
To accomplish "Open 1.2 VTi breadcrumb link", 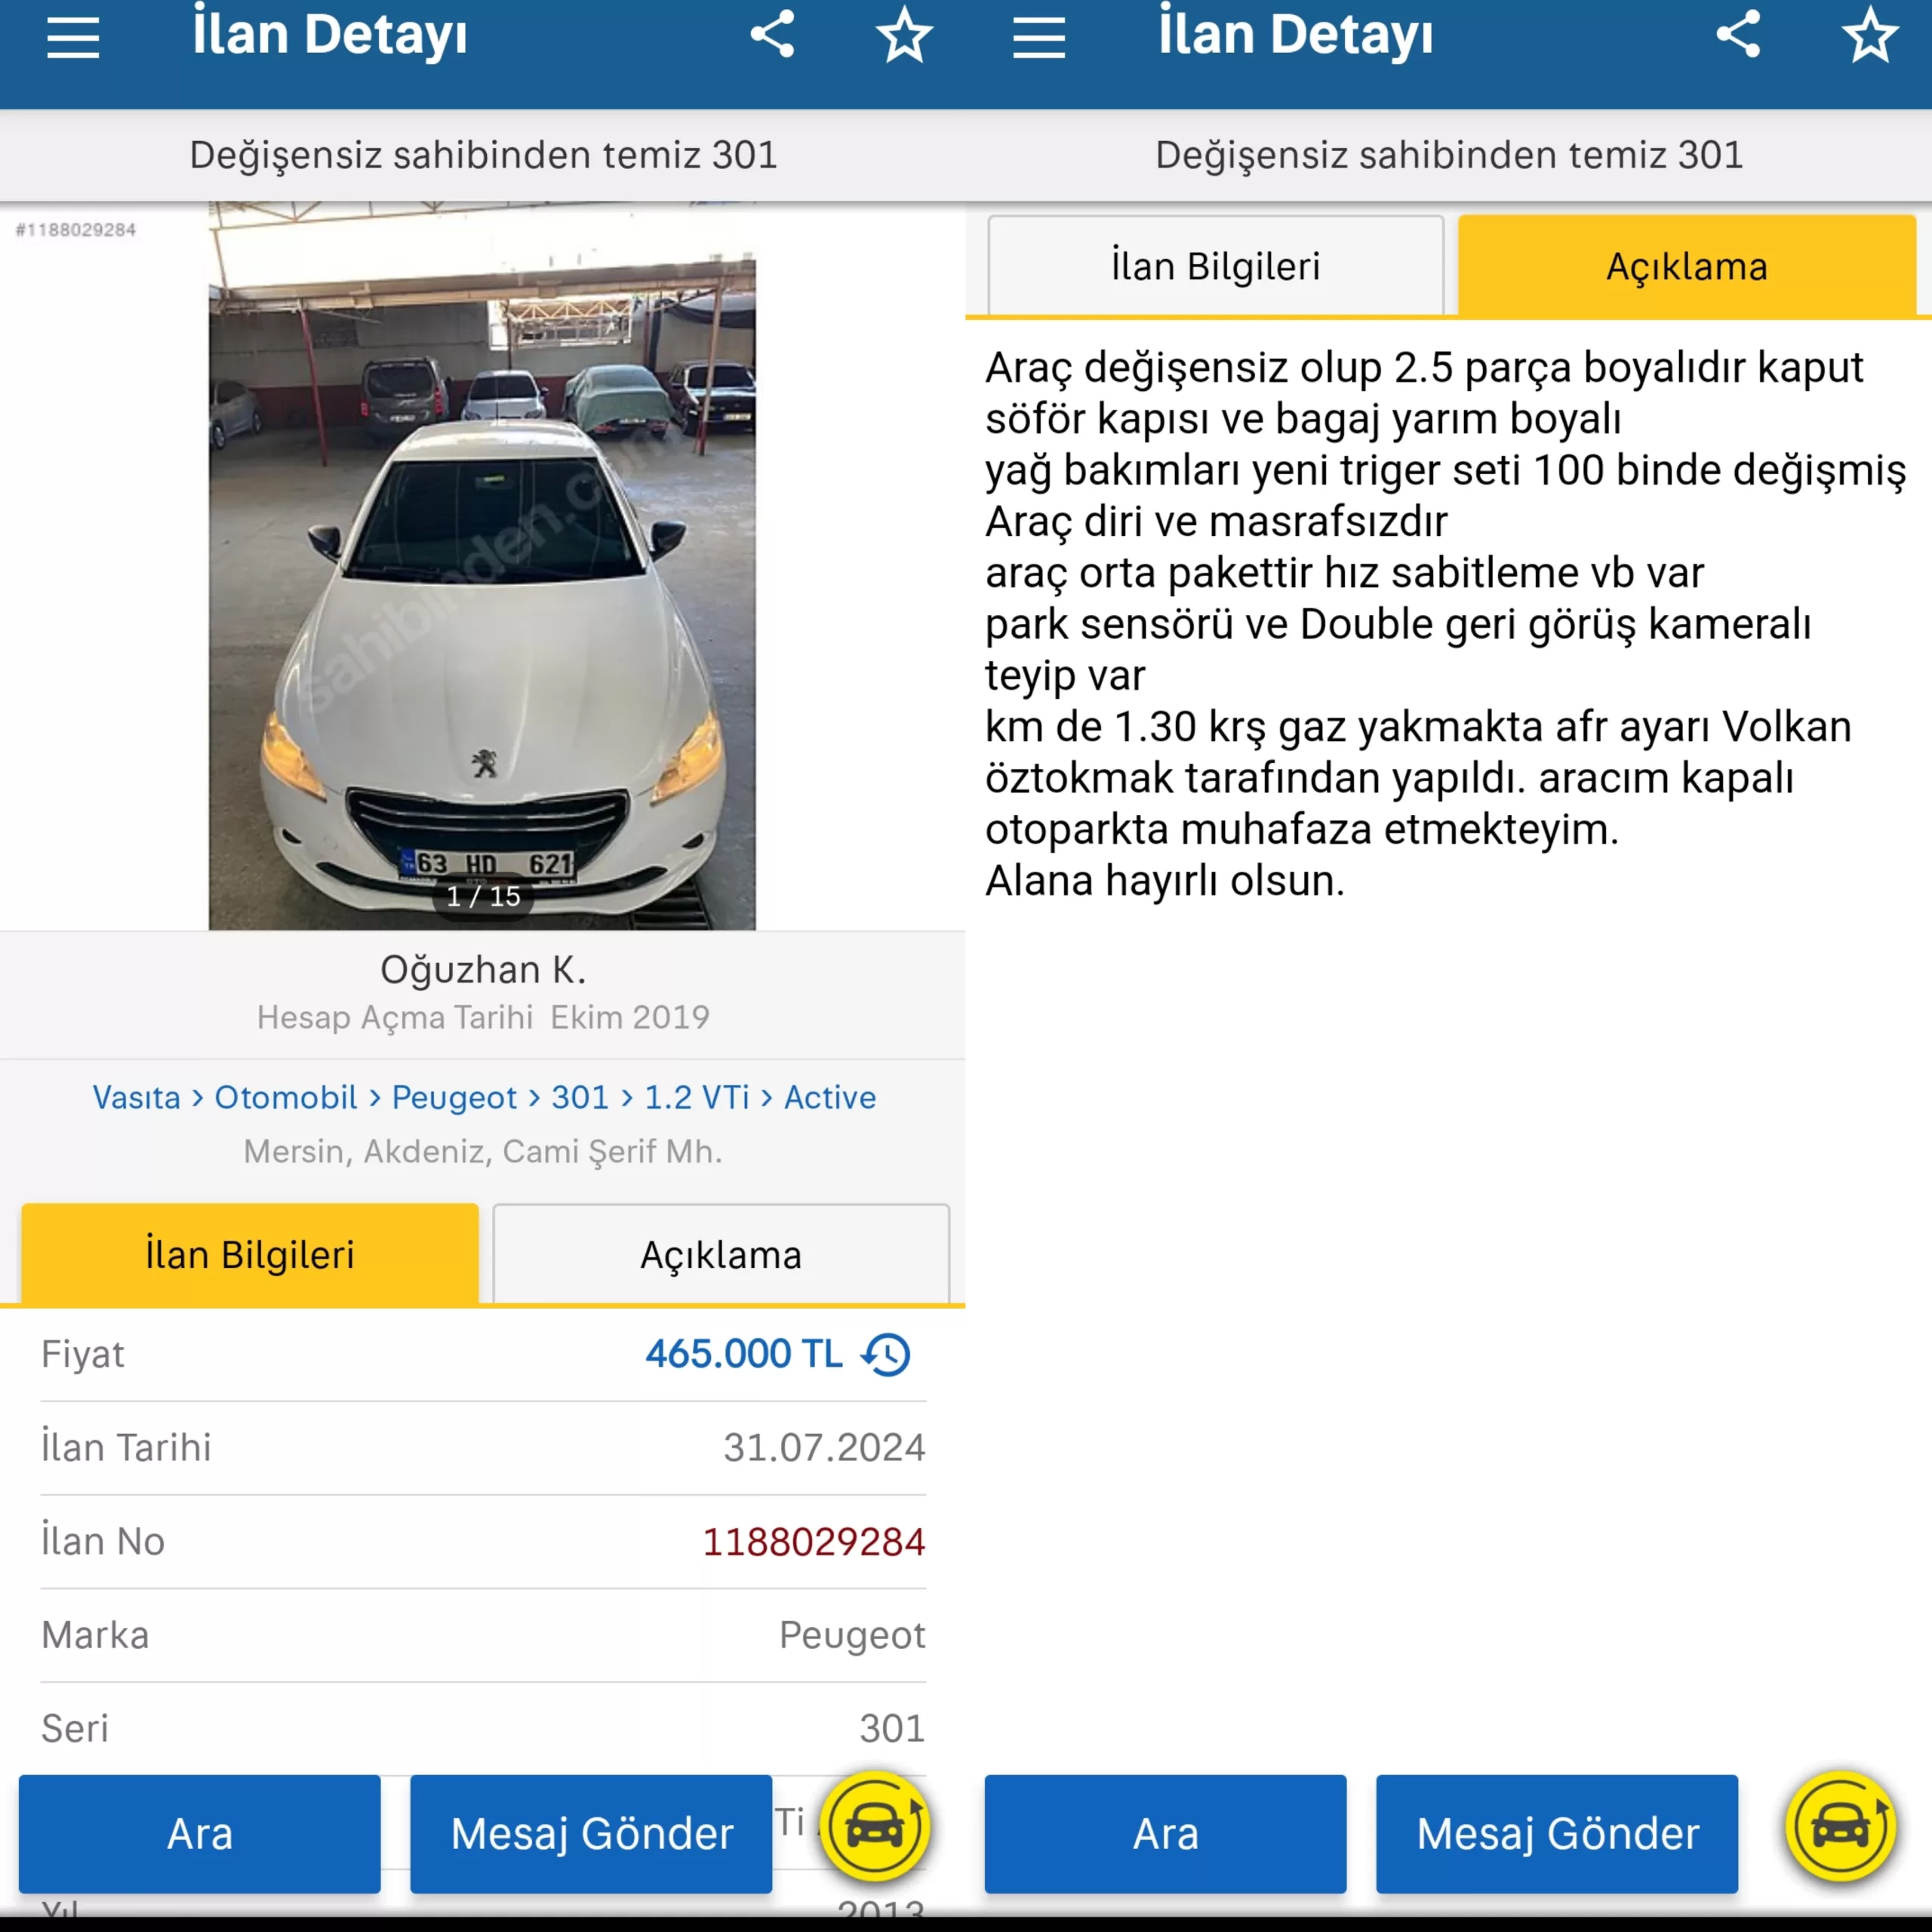I will [697, 1097].
